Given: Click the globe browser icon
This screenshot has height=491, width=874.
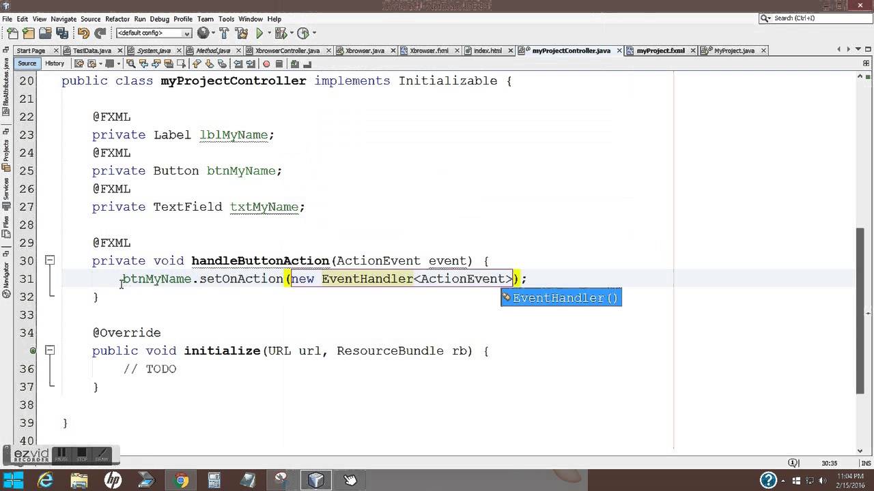Looking at the screenshot, I should pos(203,33).
